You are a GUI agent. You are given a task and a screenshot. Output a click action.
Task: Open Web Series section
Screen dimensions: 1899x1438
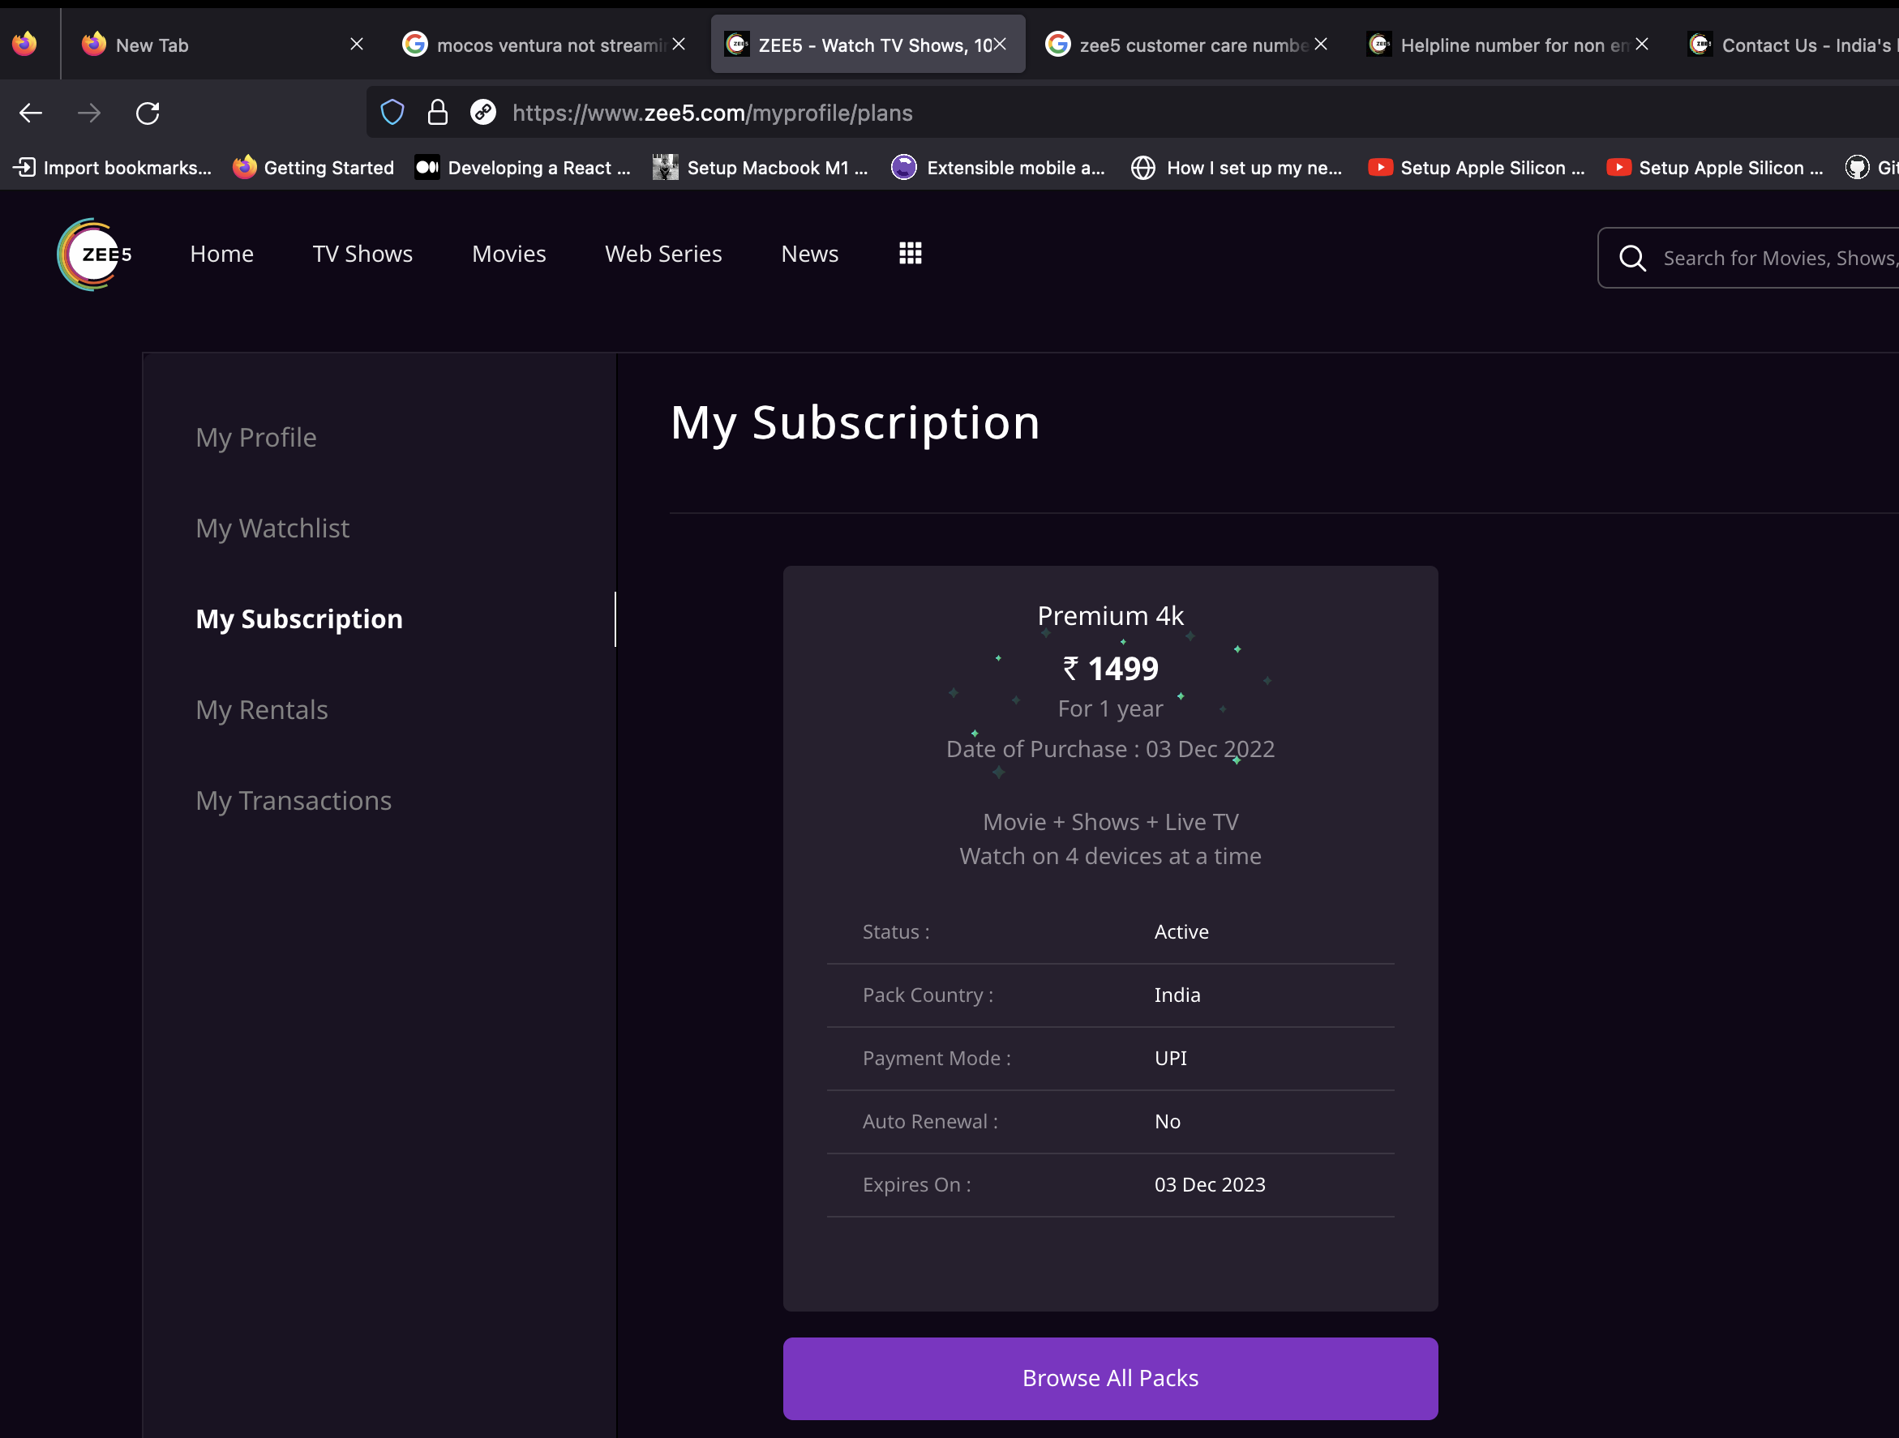(662, 254)
